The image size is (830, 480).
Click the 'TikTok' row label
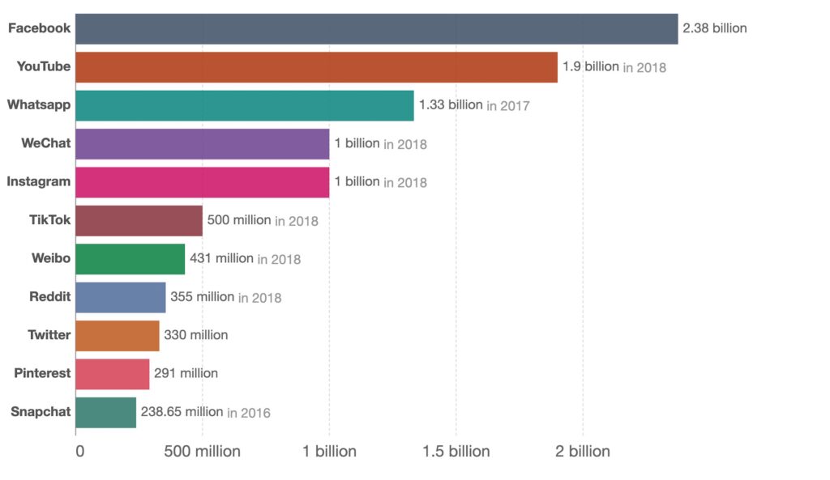(x=49, y=219)
